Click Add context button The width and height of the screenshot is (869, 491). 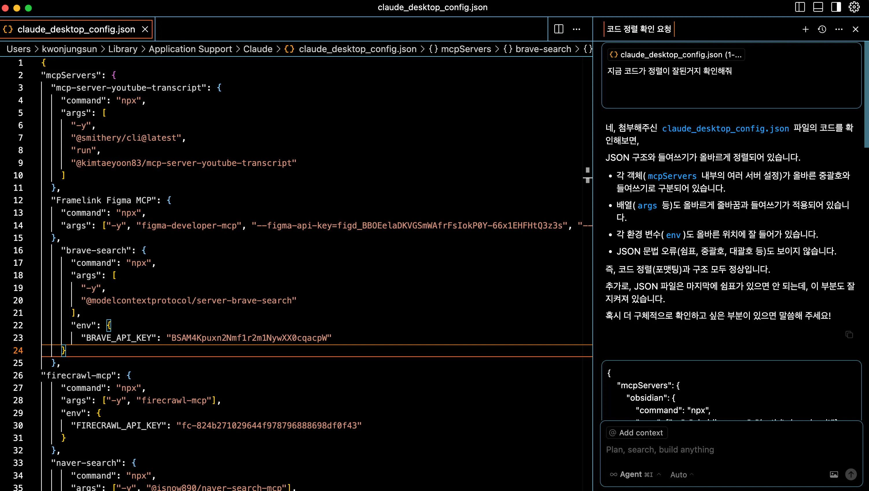click(637, 433)
